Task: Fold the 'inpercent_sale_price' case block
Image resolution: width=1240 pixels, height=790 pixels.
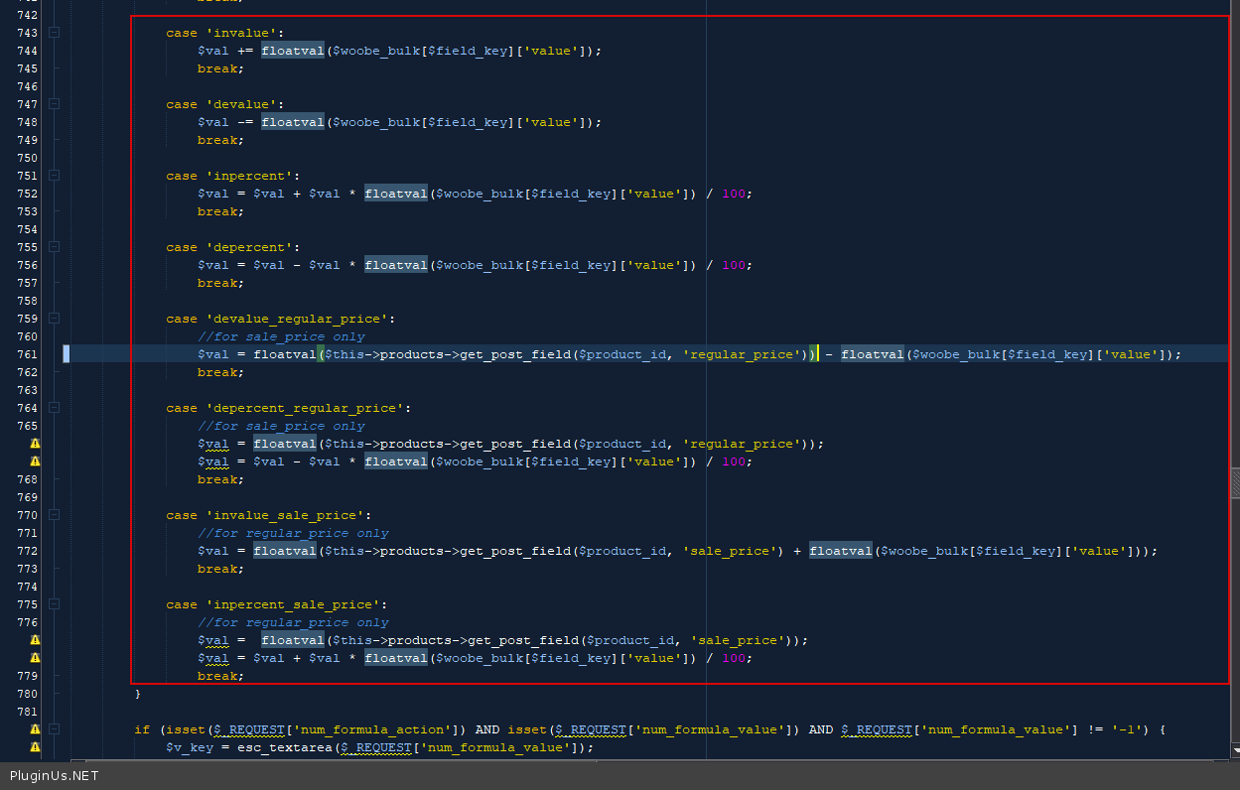Action: (x=54, y=604)
